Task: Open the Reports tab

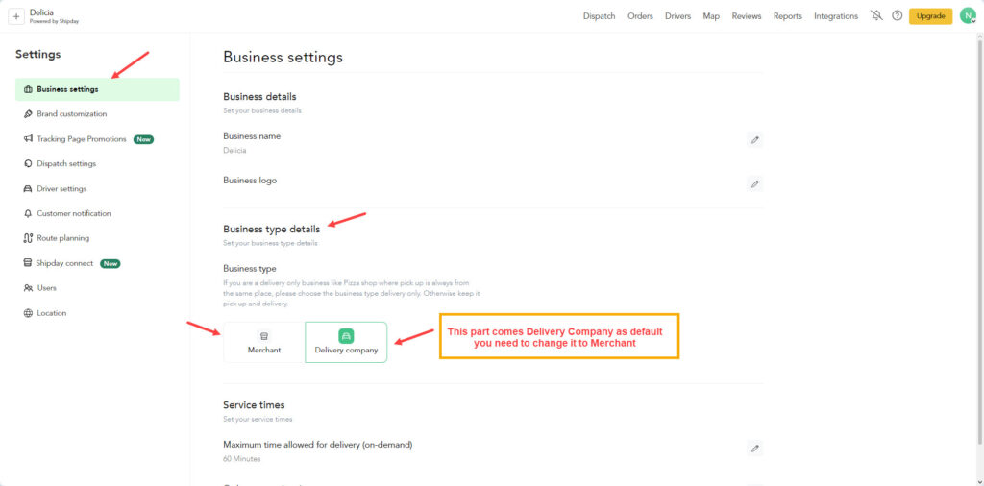Action: tap(787, 16)
